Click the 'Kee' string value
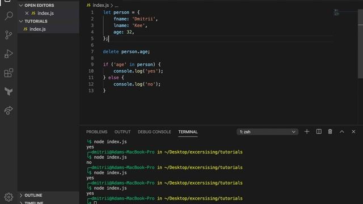 [138, 25]
